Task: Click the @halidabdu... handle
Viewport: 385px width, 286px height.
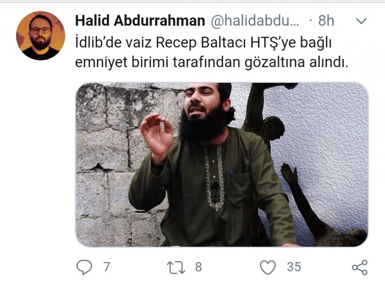Action: tap(255, 21)
